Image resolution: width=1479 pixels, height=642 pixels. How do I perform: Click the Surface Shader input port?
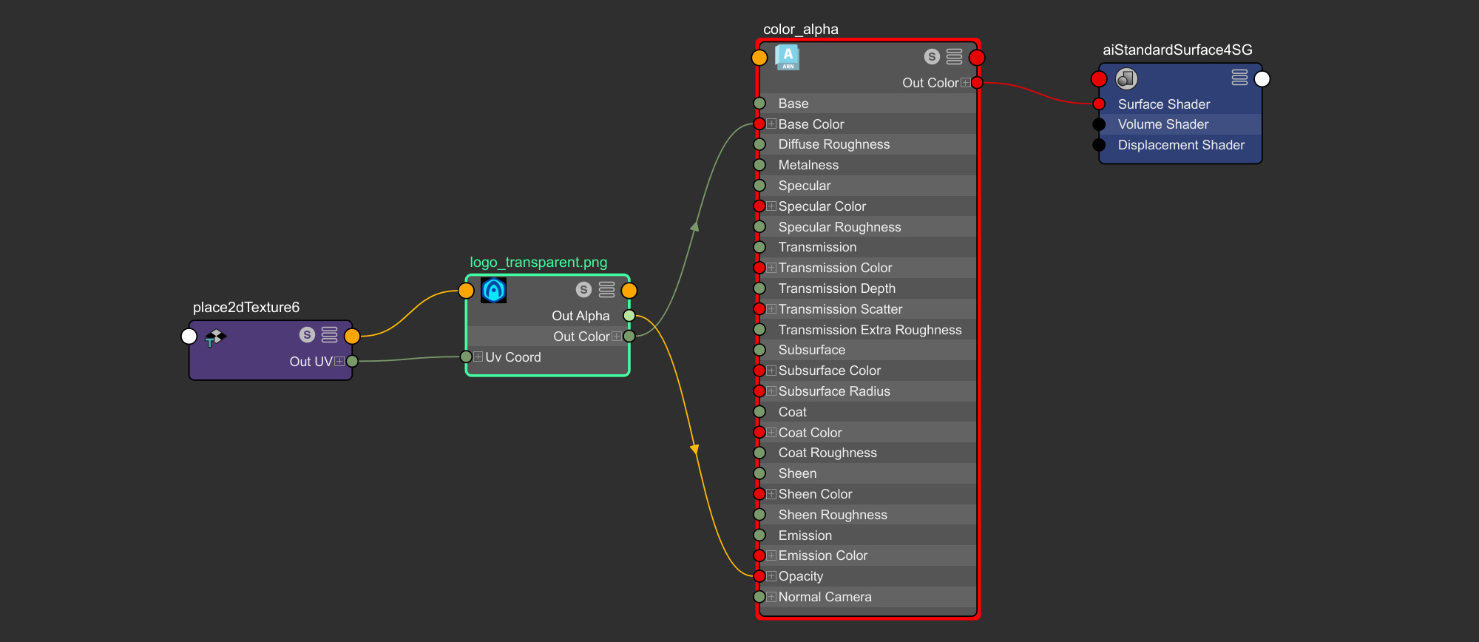click(1099, 104)
